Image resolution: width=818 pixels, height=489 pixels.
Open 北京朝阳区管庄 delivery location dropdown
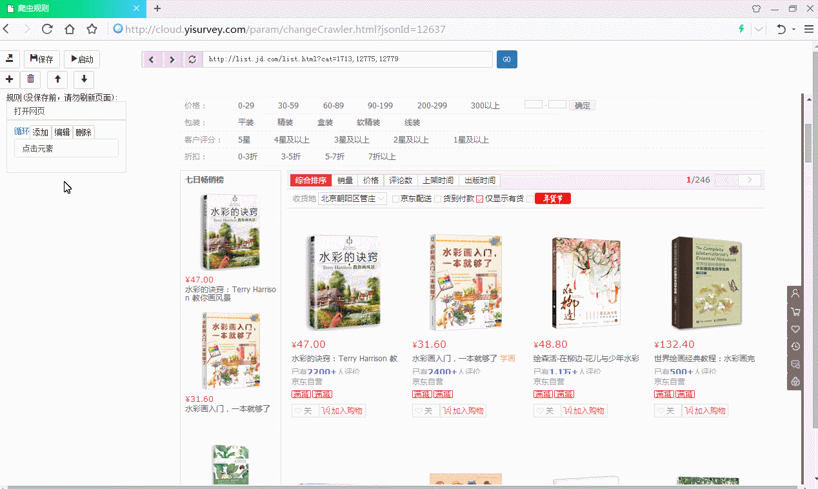(x=353, y=199)
